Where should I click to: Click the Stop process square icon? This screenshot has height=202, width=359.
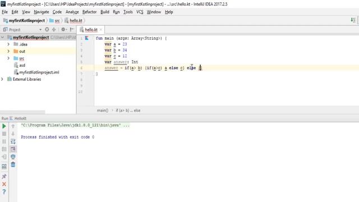coord(4,134)
